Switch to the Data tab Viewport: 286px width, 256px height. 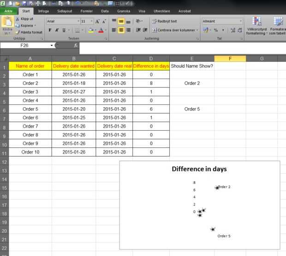pyautogui.click(x=105, y=11)
